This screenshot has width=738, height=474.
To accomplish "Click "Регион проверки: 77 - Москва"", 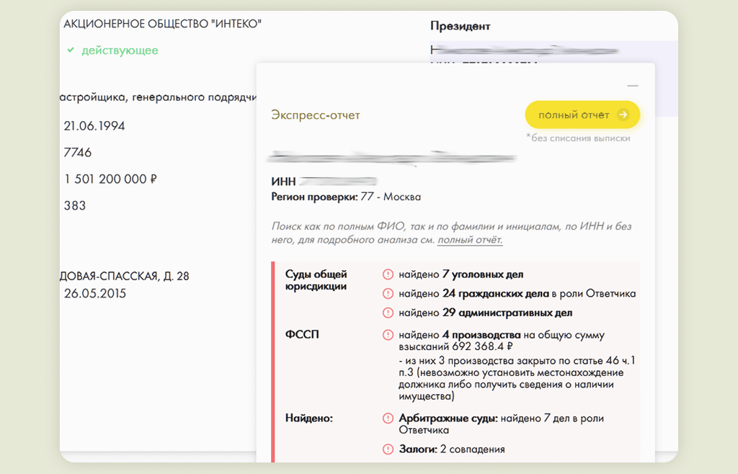I will click(x=346, y=197).
